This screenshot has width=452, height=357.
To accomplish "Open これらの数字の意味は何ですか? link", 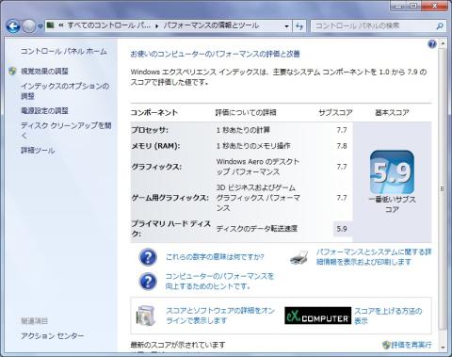I will 215,257.
